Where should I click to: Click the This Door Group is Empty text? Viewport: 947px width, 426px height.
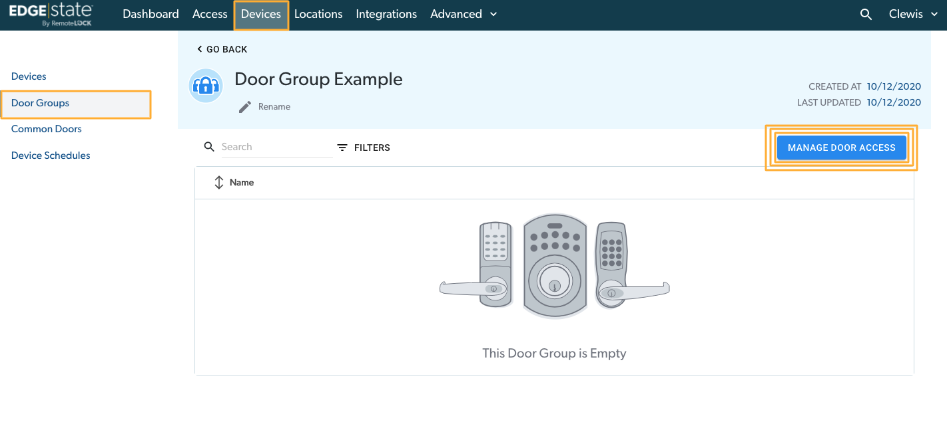tap(554, 353)
